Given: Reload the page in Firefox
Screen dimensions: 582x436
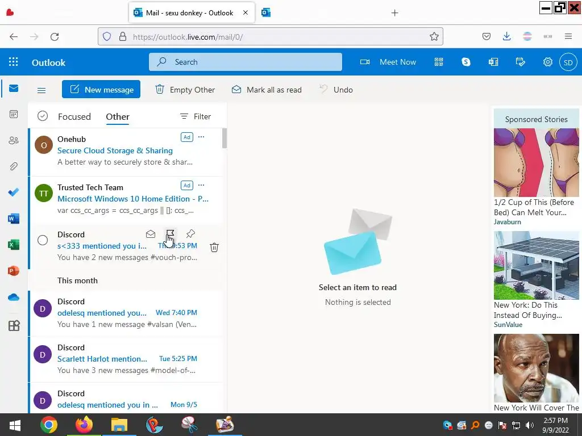Looking at the screenshot, I should pyautogui.click(x=55, y=37).
